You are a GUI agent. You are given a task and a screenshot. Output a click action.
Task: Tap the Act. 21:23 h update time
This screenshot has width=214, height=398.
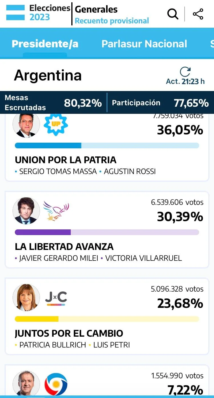click(185, 81)
